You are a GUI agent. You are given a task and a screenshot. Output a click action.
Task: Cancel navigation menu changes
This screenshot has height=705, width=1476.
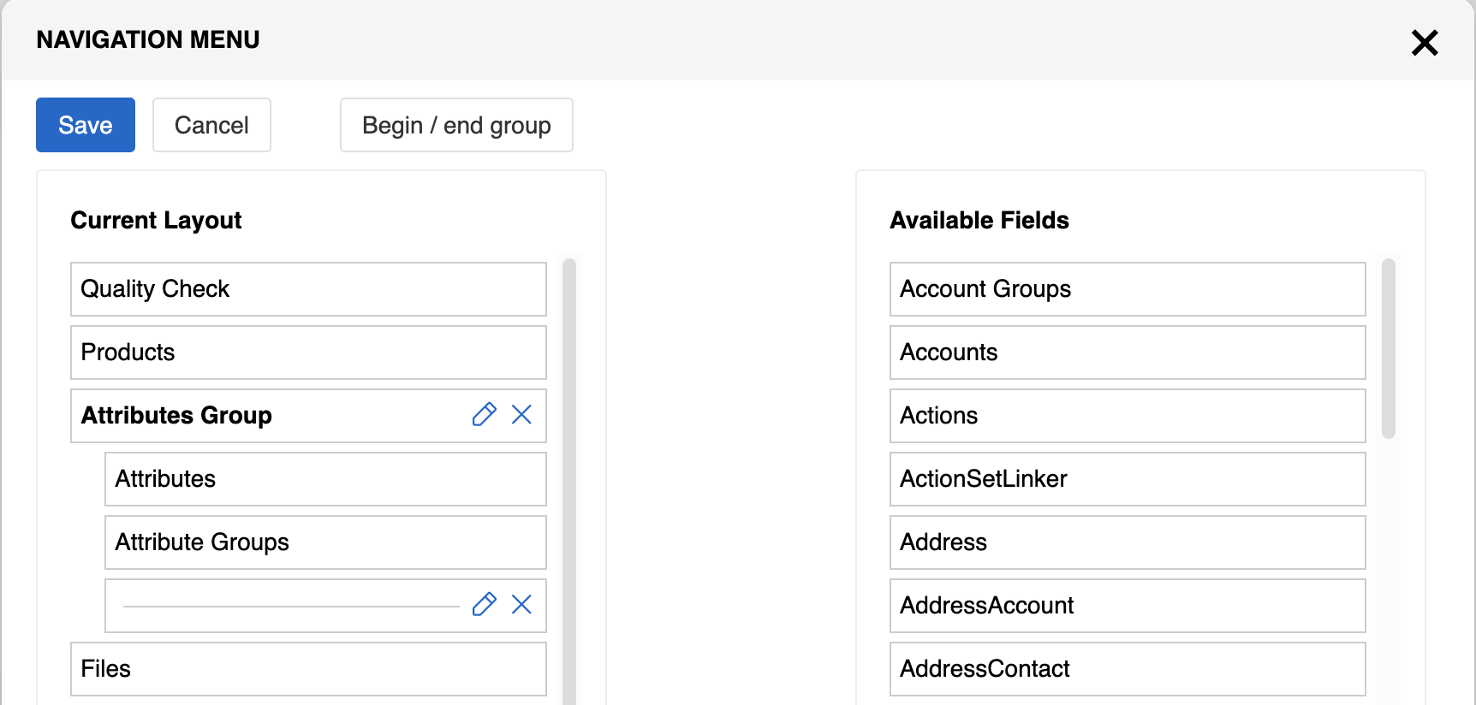tap(211, 125)
